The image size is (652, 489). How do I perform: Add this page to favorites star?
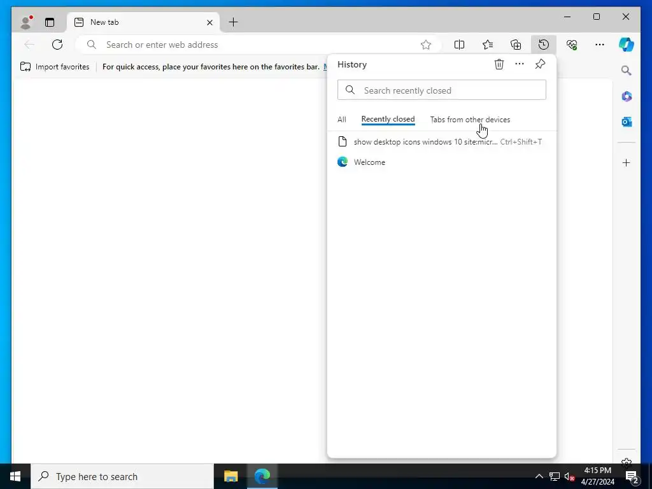pyautogui.click(x=426, y=45)
